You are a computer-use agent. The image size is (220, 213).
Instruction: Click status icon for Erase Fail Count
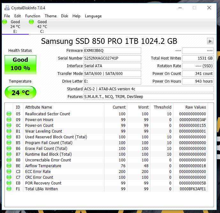[9, 148]
